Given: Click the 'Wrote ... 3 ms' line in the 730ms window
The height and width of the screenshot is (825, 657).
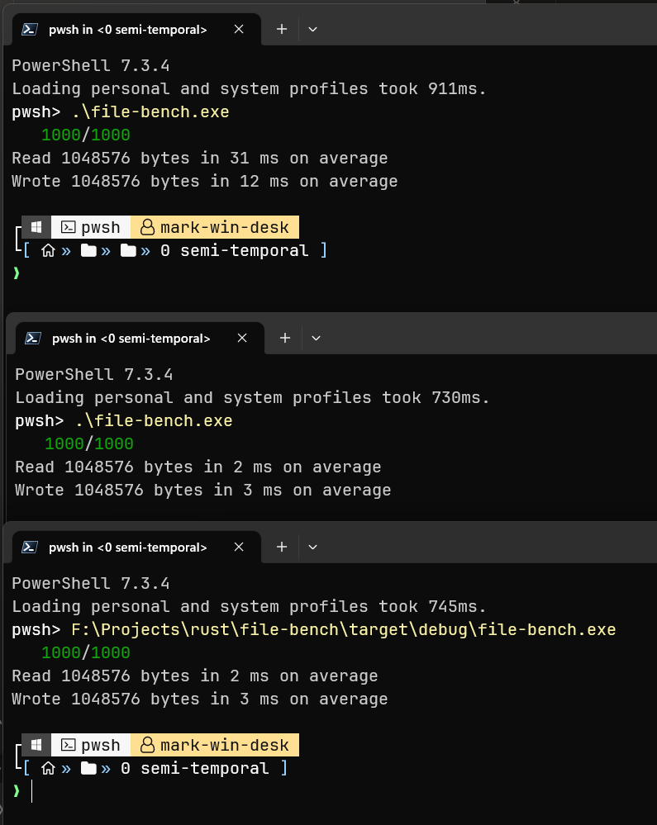Looking at the screenshot, I should 203,491.
